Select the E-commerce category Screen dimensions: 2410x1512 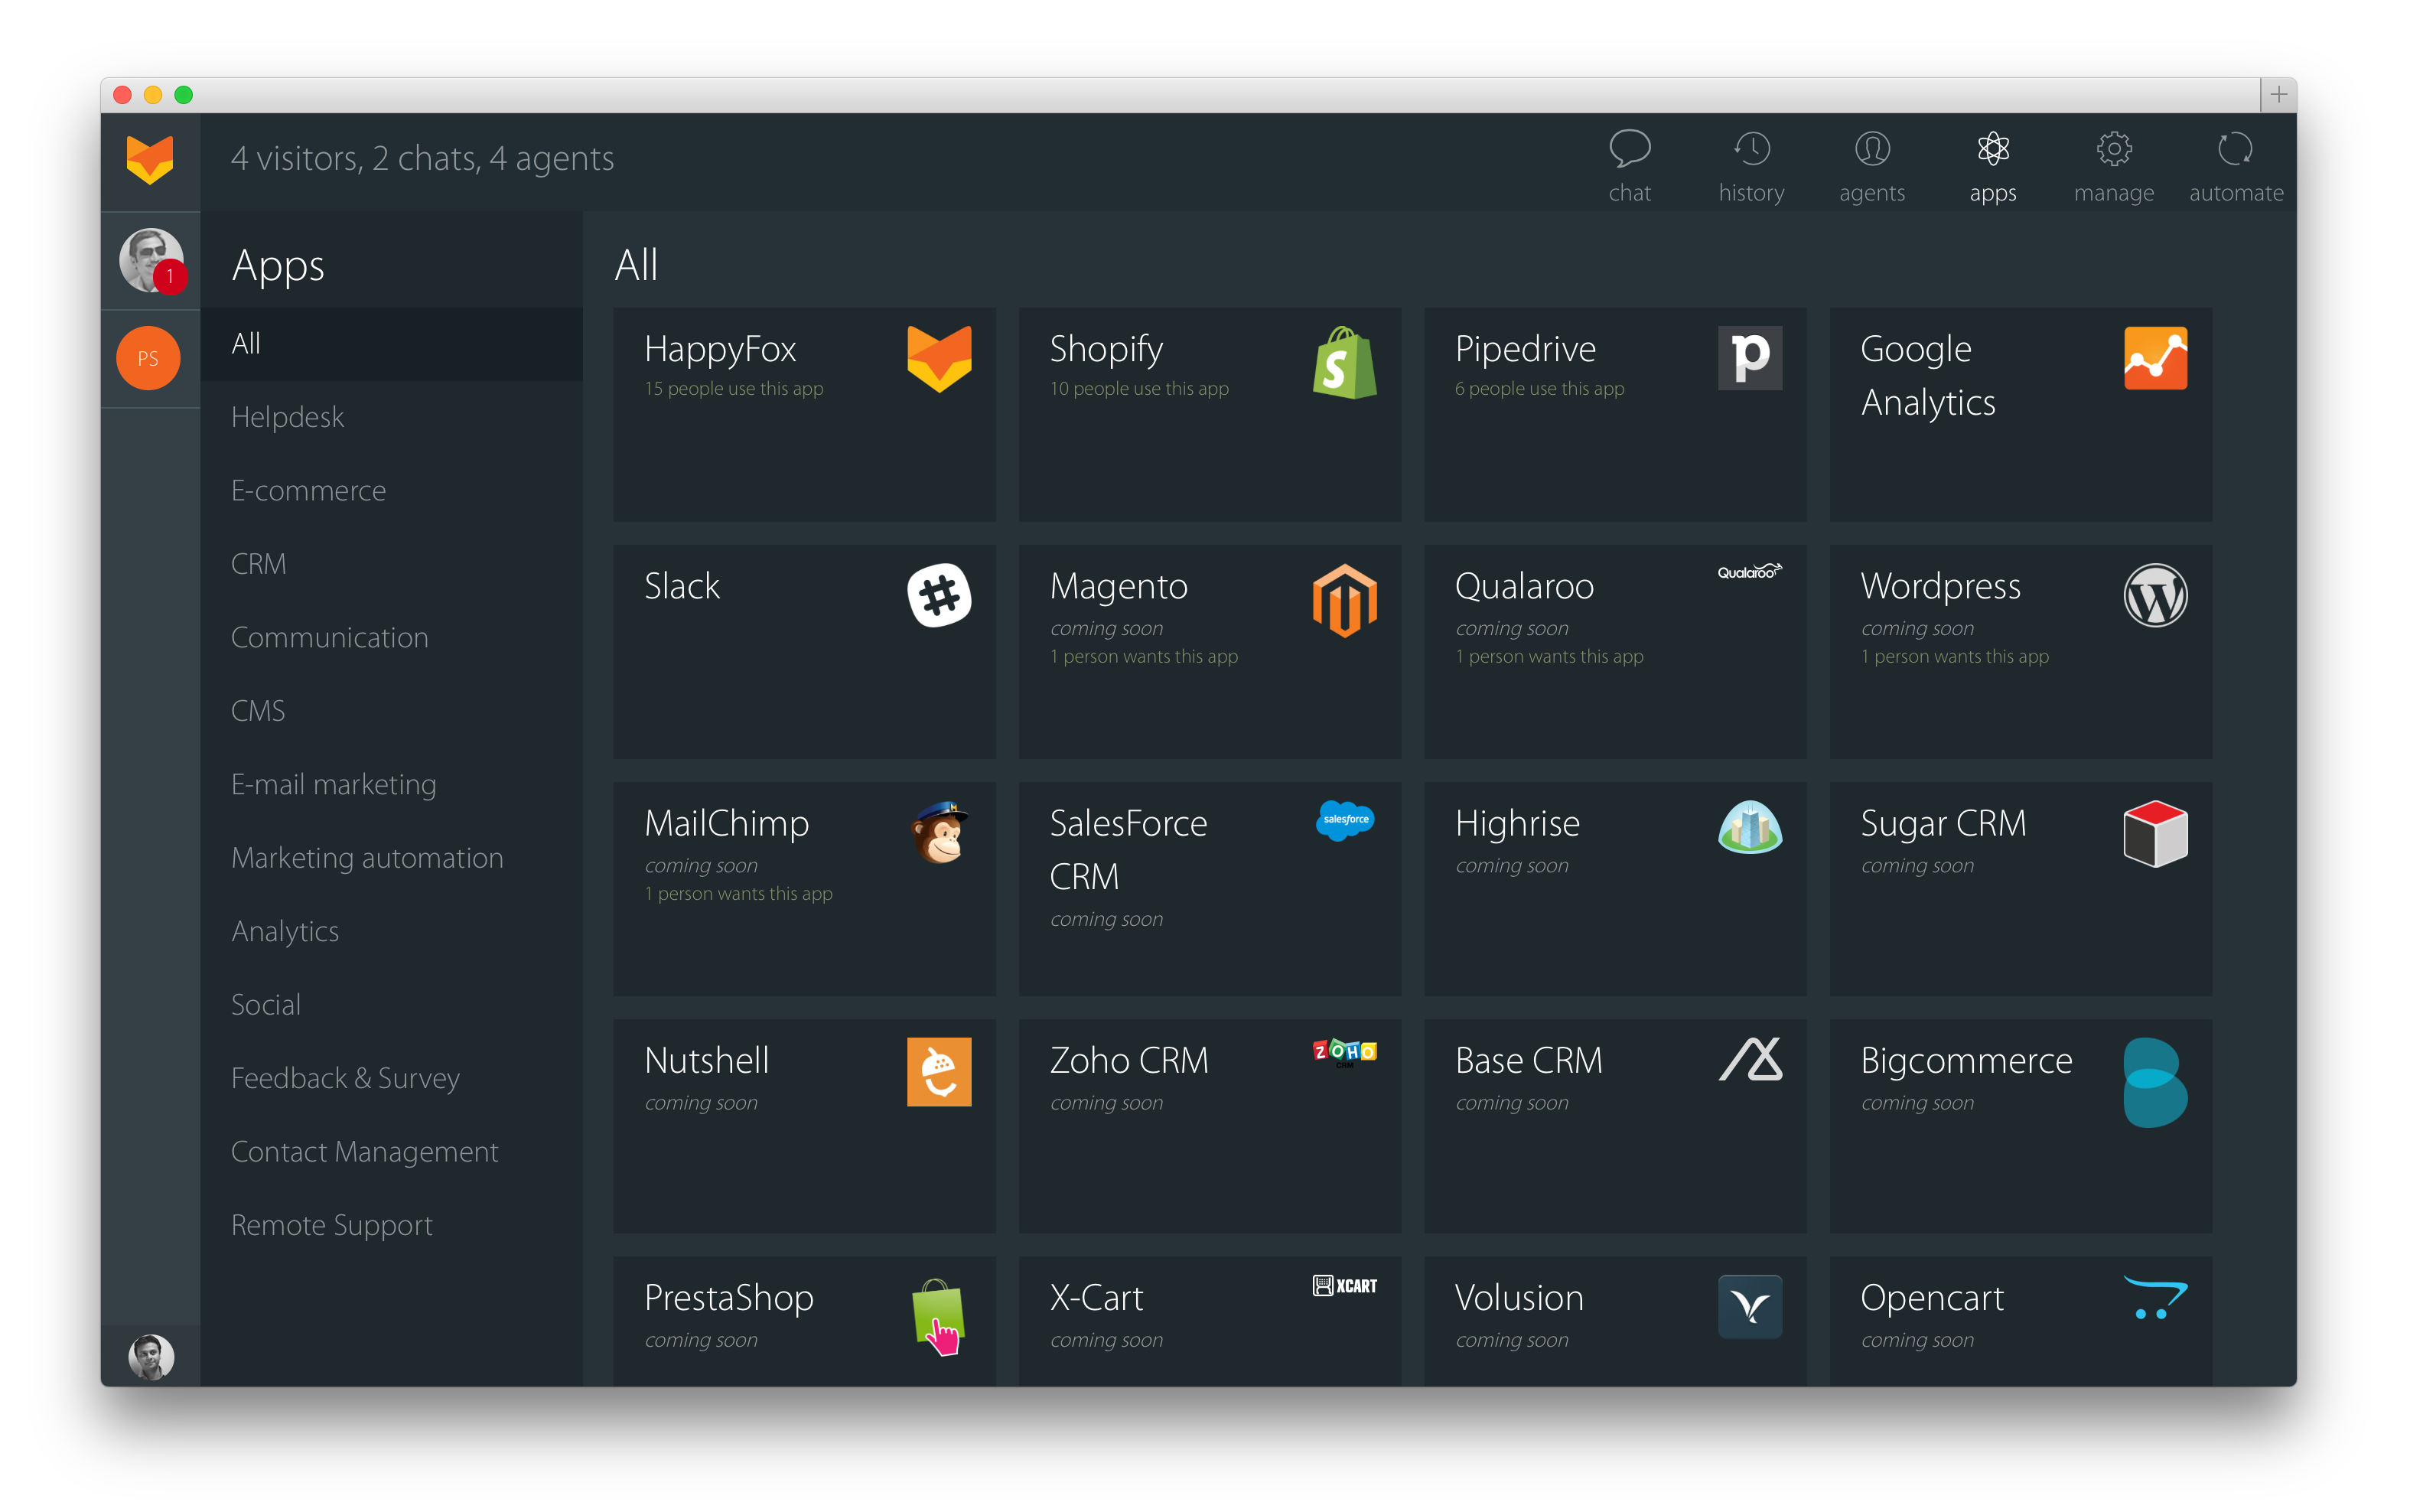308,491
